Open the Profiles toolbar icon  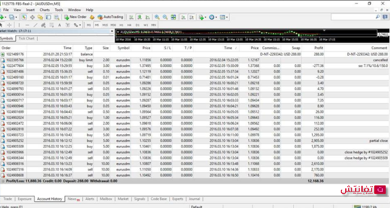(x=12, y=17)
